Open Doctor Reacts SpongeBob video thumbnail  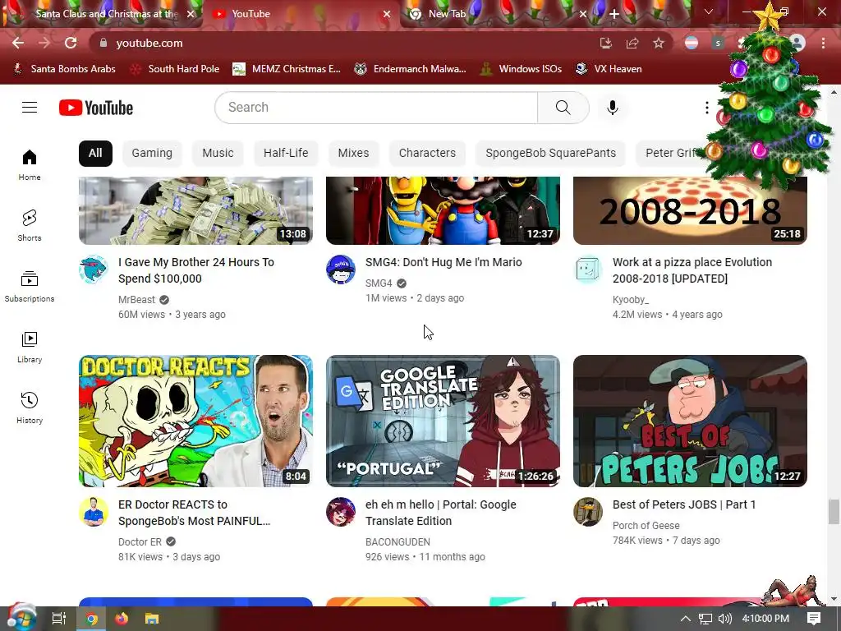[195, 421]
